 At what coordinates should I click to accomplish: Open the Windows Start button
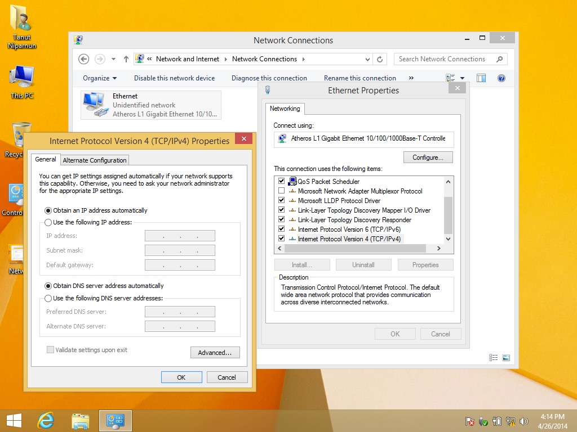14,421
